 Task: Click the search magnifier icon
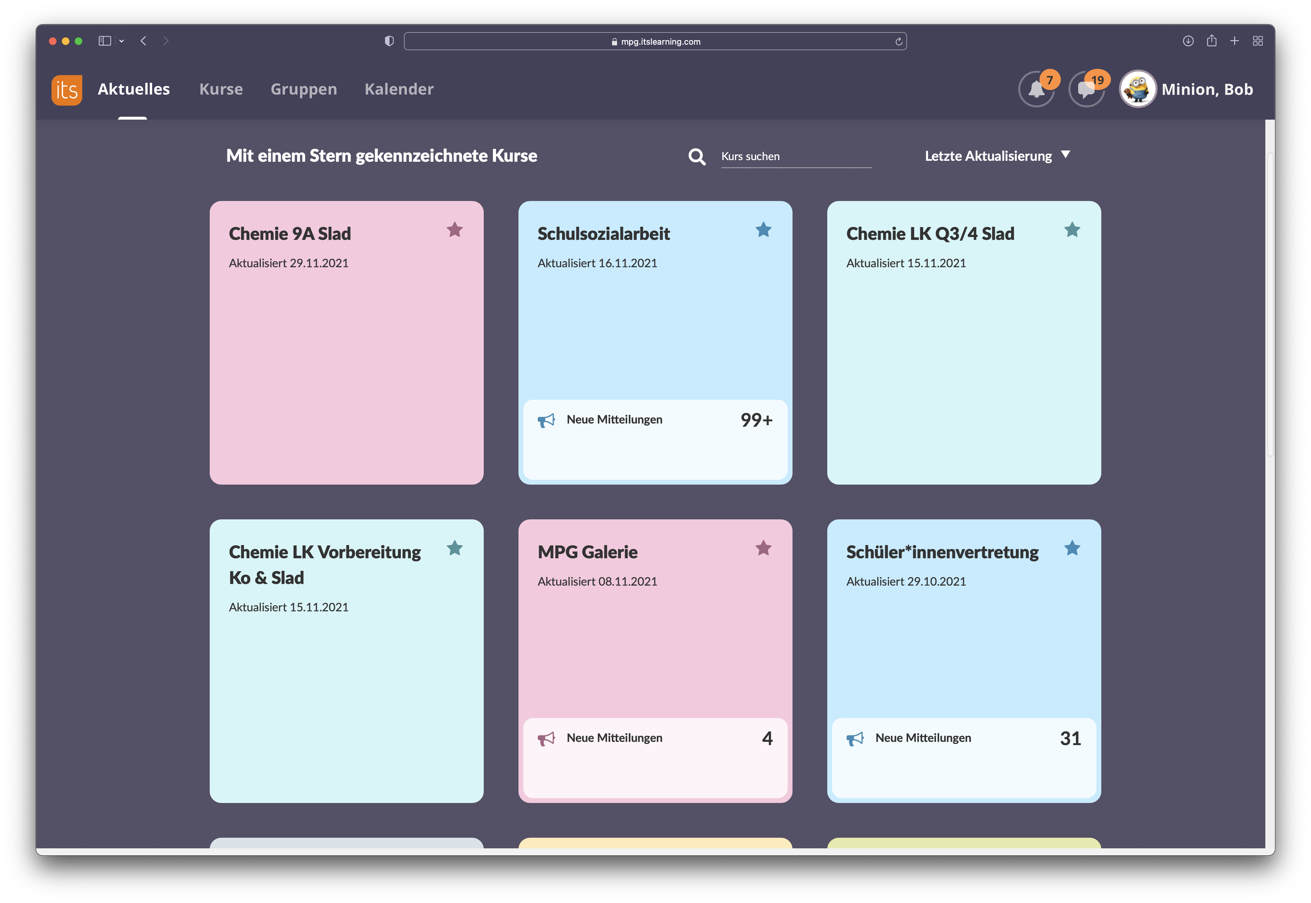[697, 157]
